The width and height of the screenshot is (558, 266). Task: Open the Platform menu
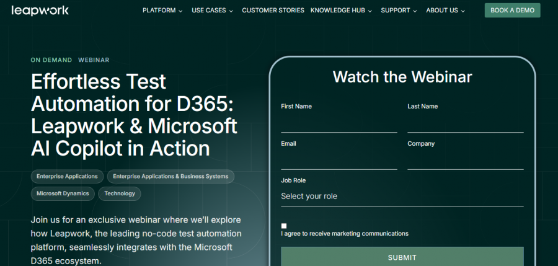pyautogui.click(x=159, y=11)
